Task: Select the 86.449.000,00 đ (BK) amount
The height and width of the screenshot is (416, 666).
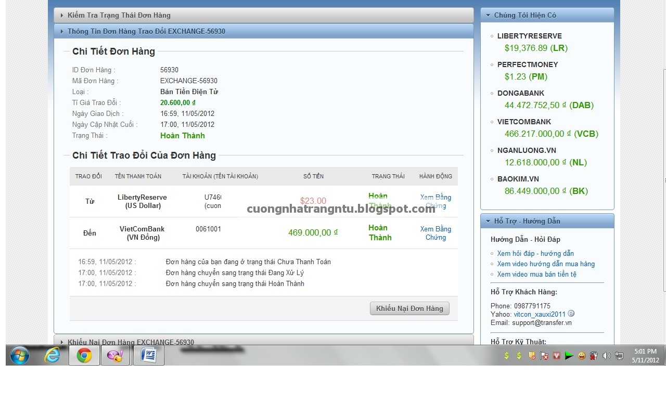Action: [x=546, y=191]
